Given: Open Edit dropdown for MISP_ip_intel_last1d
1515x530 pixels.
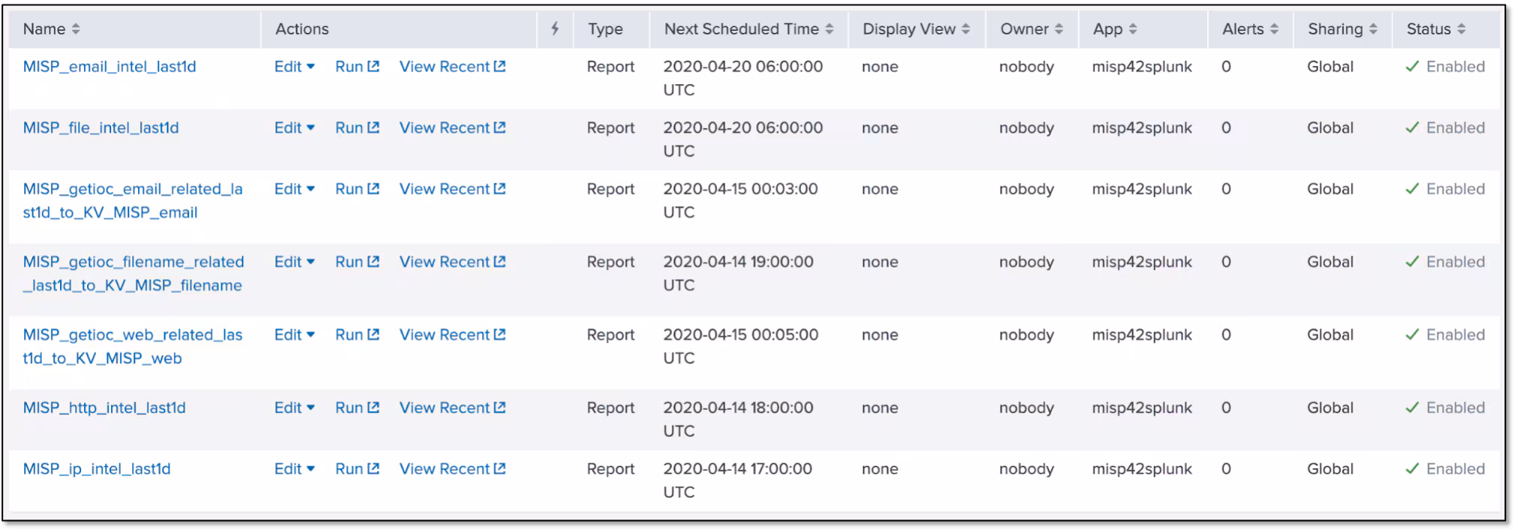Looking at the screenshot, I should click(294, 468).
